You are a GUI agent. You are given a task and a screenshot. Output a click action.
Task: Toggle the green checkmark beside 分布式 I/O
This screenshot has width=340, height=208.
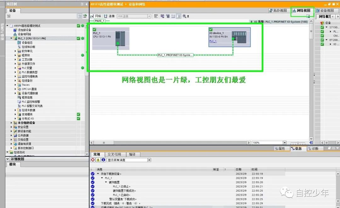pos(78,118)
